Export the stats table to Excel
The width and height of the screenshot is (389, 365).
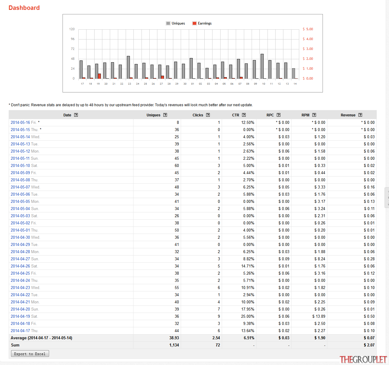coord(30,354)
